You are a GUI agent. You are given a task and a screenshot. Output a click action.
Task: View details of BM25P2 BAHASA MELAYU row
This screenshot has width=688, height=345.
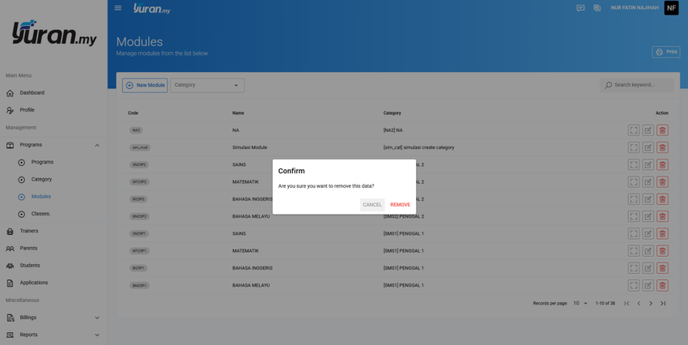(634, 216)
